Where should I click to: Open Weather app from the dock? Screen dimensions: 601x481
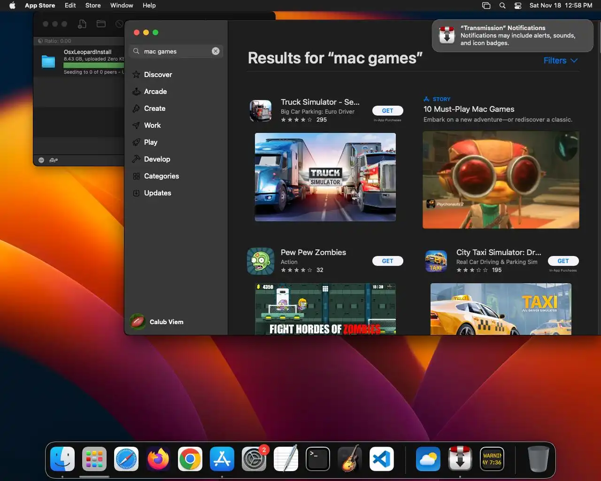click(x=428, y=459)
